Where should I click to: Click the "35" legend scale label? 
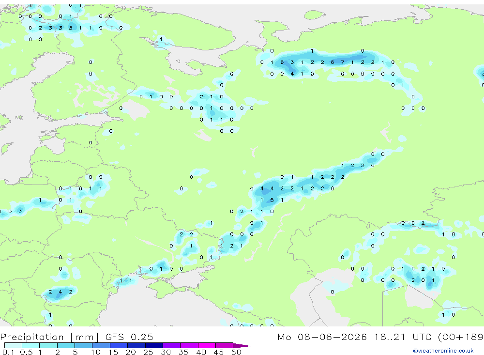point(183,352)
